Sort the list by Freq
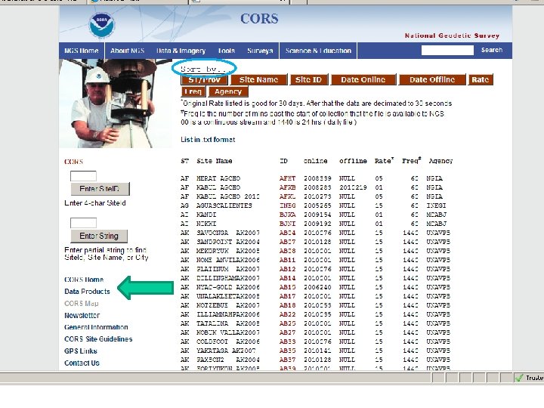544x408 pixels. point(193,91)
